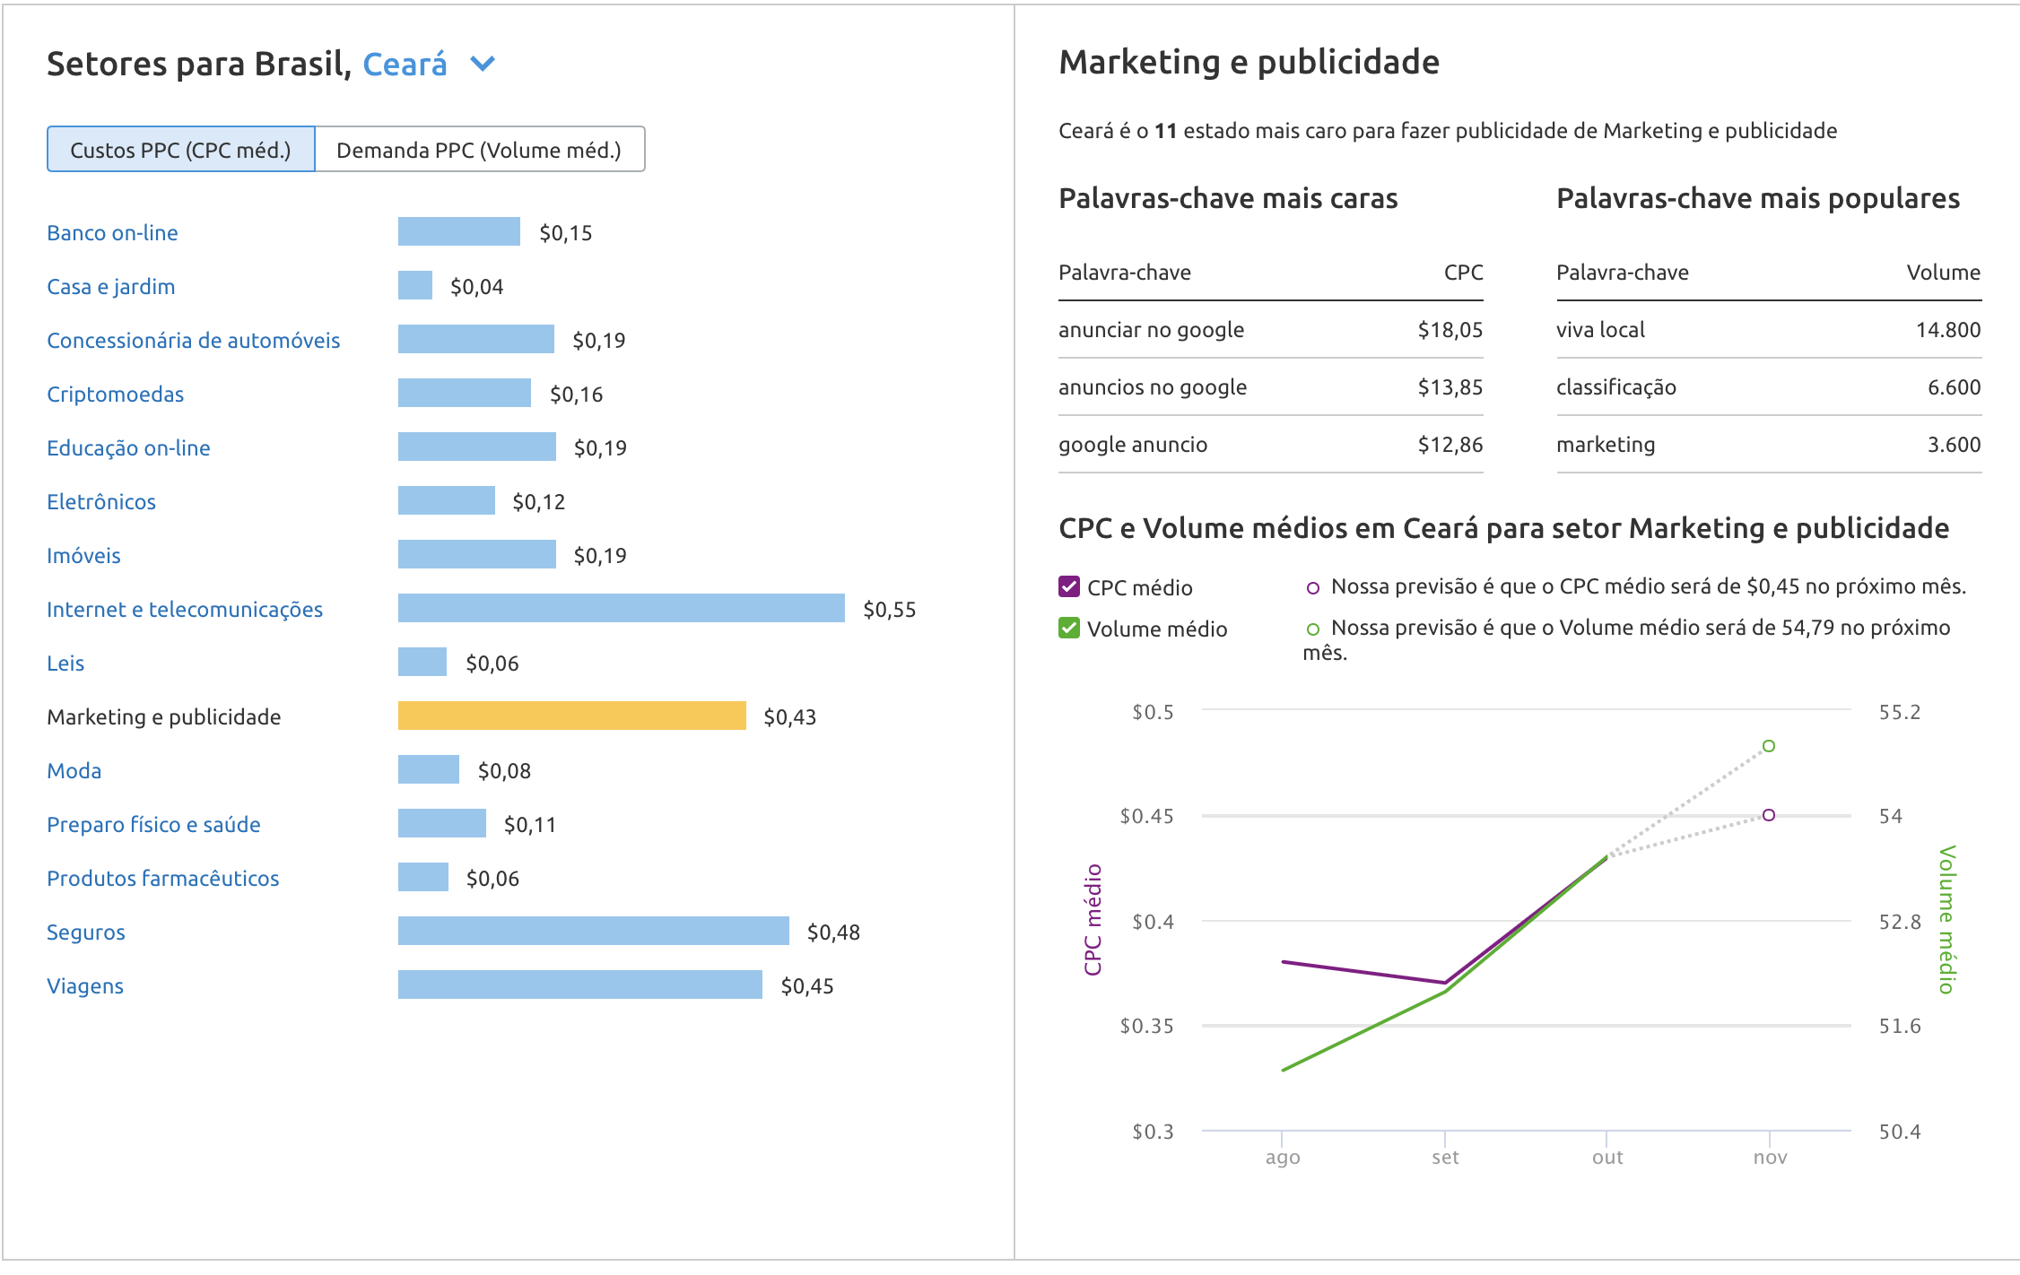
Task: Open the Educação on-line sector
Action: [128, 448]
